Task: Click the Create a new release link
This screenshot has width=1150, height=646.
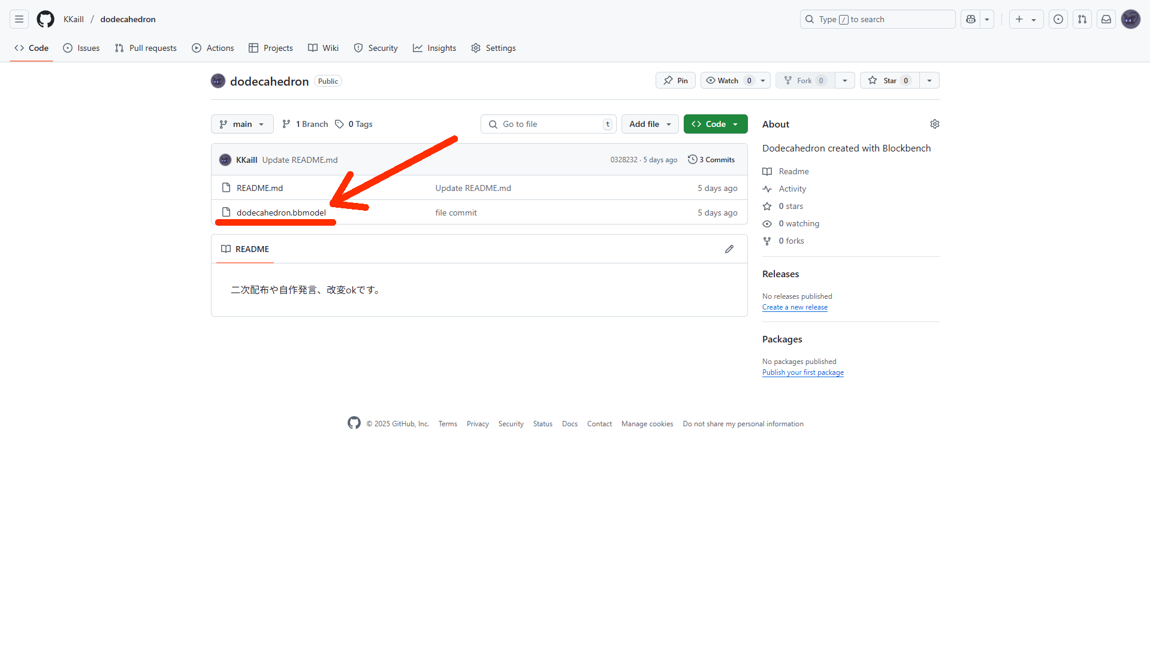Action: pos(795,307)
